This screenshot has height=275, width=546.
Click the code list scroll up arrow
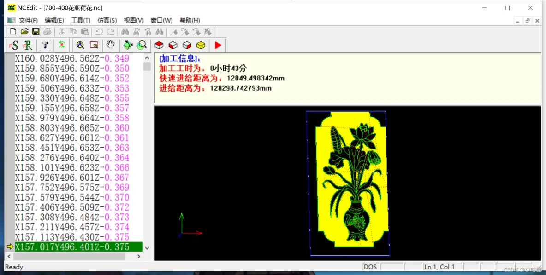[147, 58]
